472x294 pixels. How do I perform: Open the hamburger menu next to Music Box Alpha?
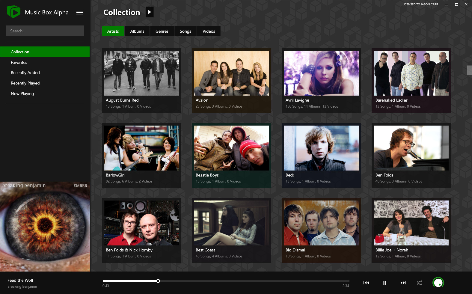tap(80, 13)
